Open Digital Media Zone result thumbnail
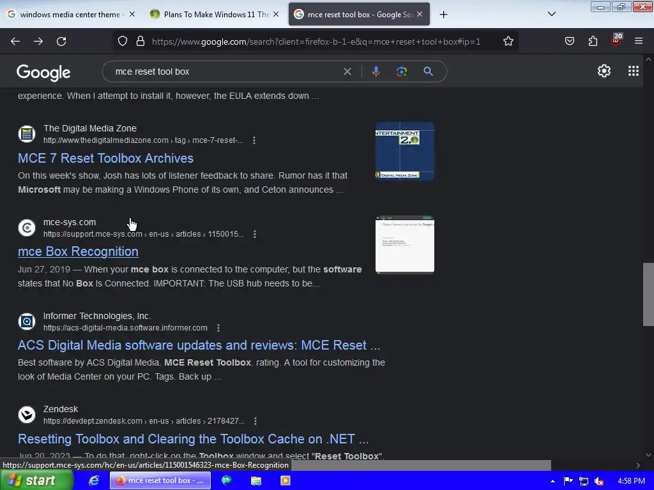The width and height of the screenshot is (654, 490). 404,151
